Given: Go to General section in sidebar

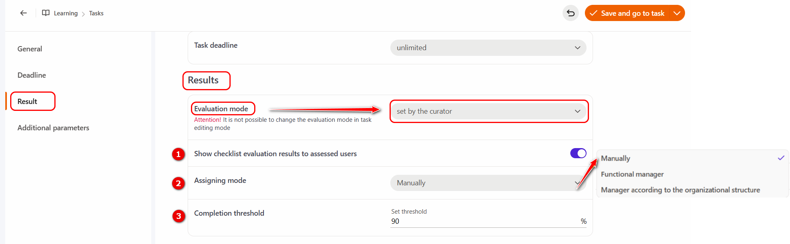Looking at the screenshot, I should tap(30, 49).
